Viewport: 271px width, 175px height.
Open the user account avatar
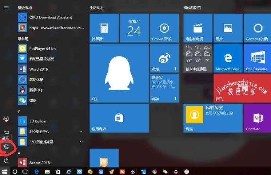pos(6,119)
